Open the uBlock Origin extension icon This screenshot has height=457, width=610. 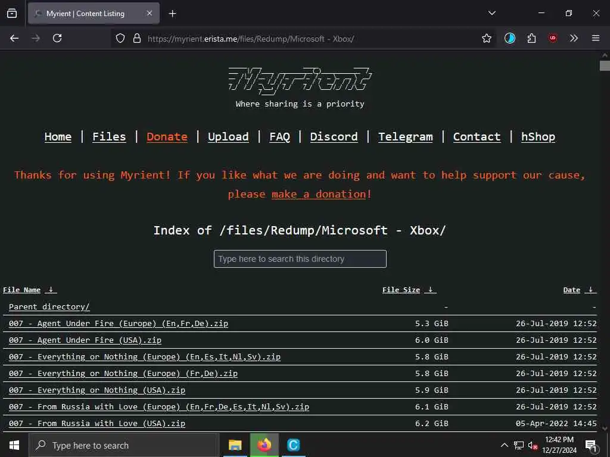click(x=553, y=38)
